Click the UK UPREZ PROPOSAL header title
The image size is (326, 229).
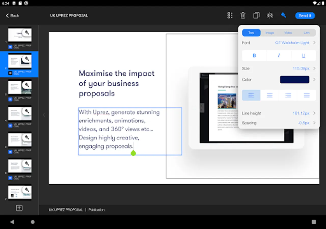tap(69, 16)
